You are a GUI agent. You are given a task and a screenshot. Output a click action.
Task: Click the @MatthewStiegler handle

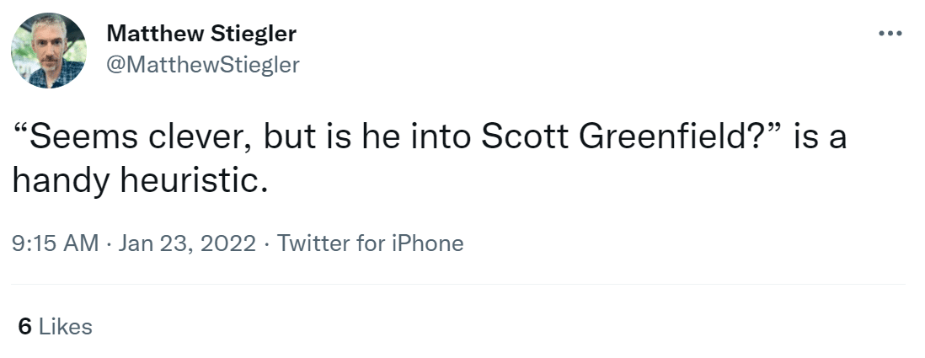[203, 64]
